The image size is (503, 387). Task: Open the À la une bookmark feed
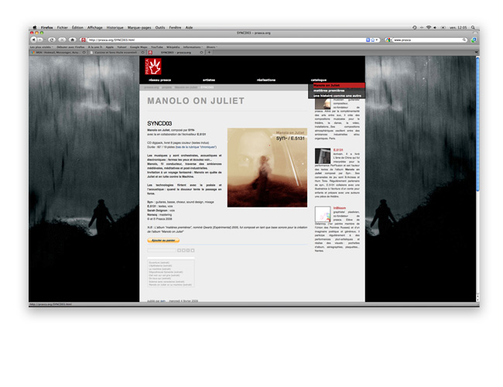95,47
